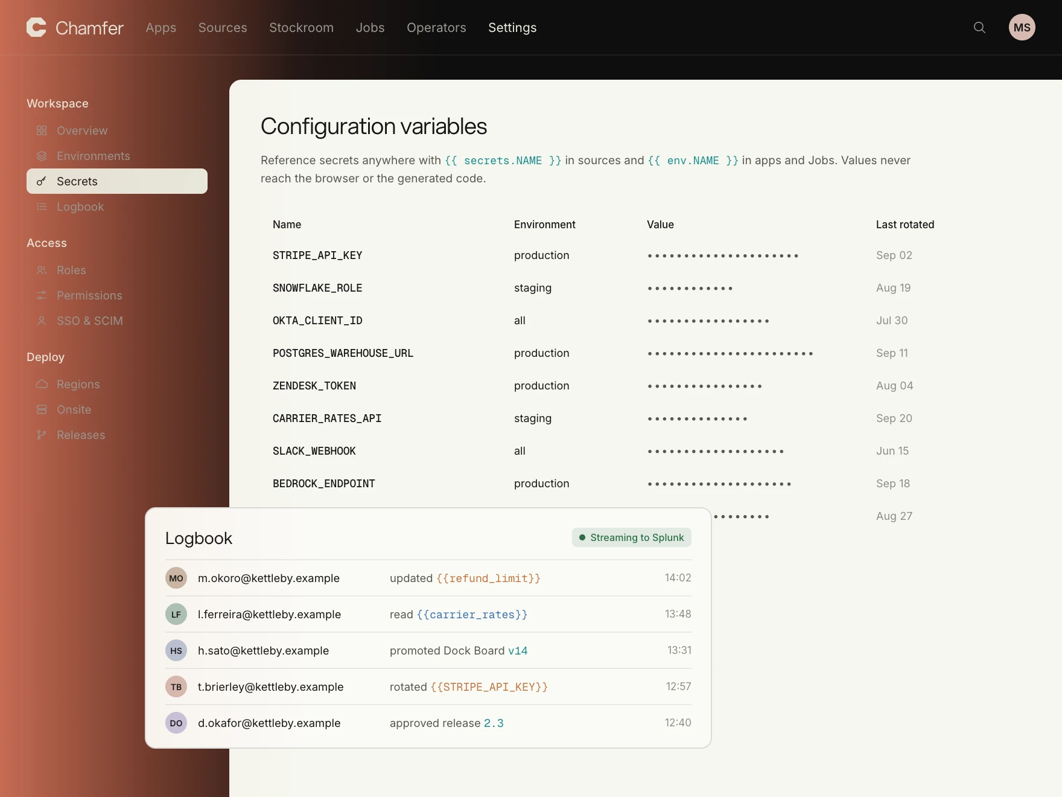Click the Streaming to Splunk badge

(x=632, y=537)
